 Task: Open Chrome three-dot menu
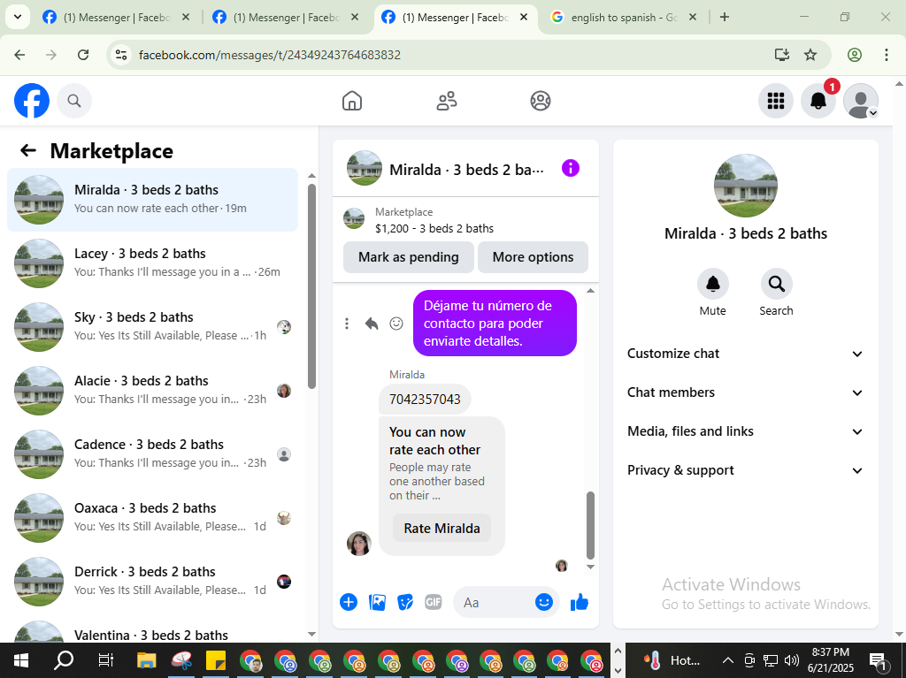point(887,55)
